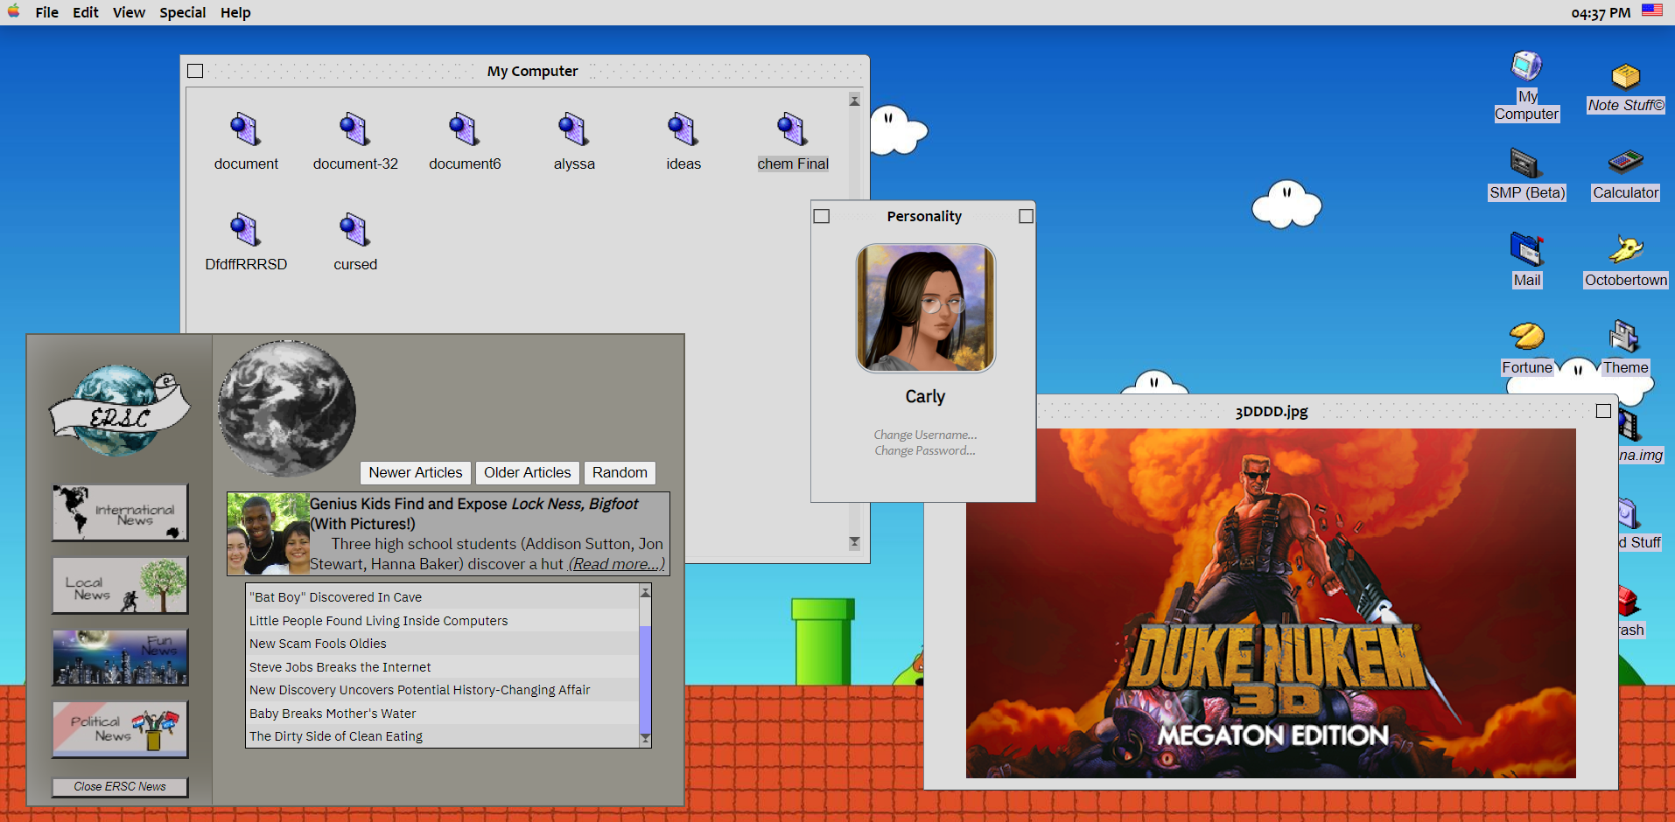Follow the Read more link
This screenshot has width=1675, height=822.
point(617,565)
